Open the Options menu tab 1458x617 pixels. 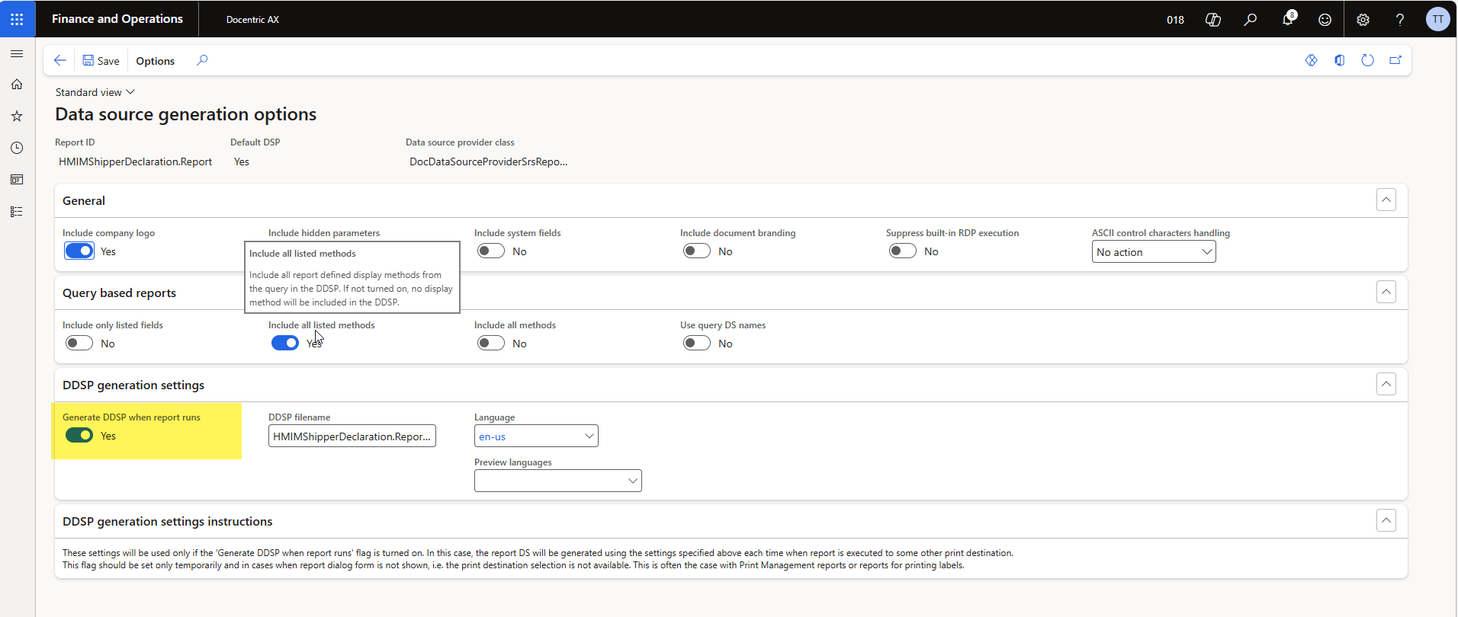[155, 61]
